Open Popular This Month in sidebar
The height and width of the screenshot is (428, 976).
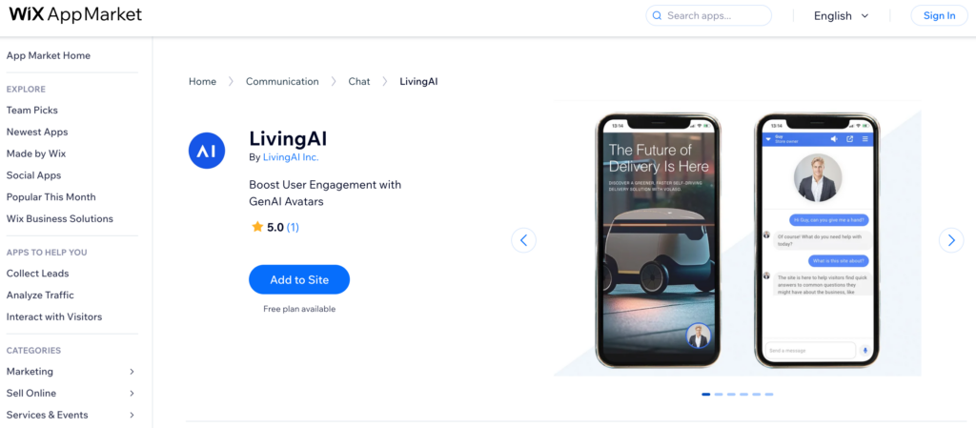click(x=51, y=197)
